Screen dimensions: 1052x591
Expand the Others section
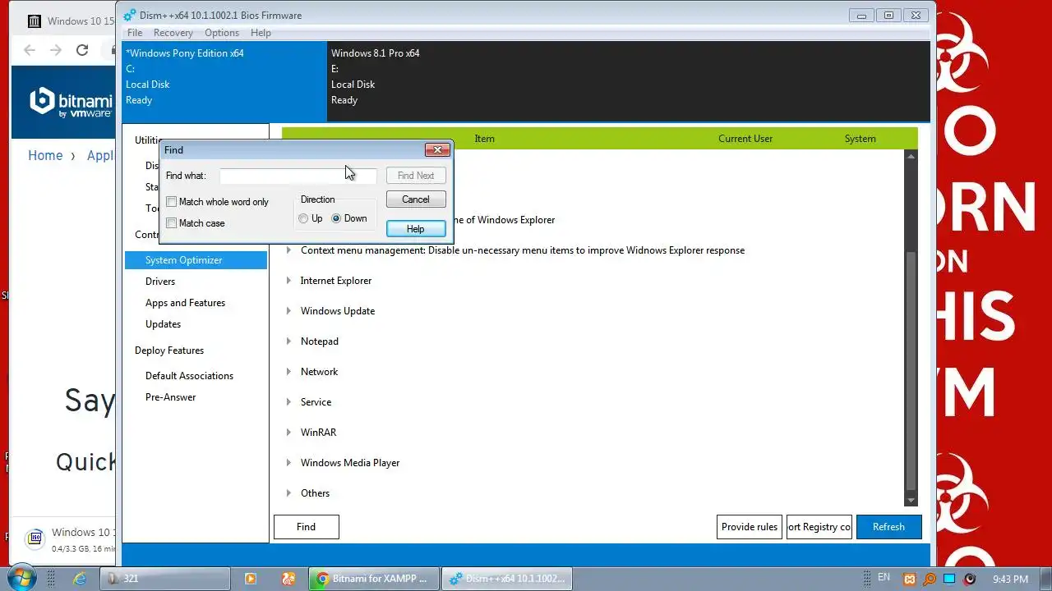tap(288, 493)
